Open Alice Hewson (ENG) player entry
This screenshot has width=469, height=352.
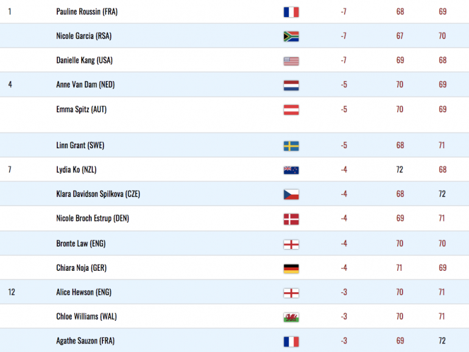click(x=84, y=292)
